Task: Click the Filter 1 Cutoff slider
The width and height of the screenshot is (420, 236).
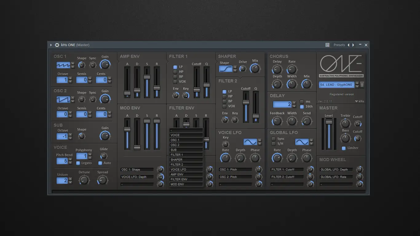Action: 196,82
